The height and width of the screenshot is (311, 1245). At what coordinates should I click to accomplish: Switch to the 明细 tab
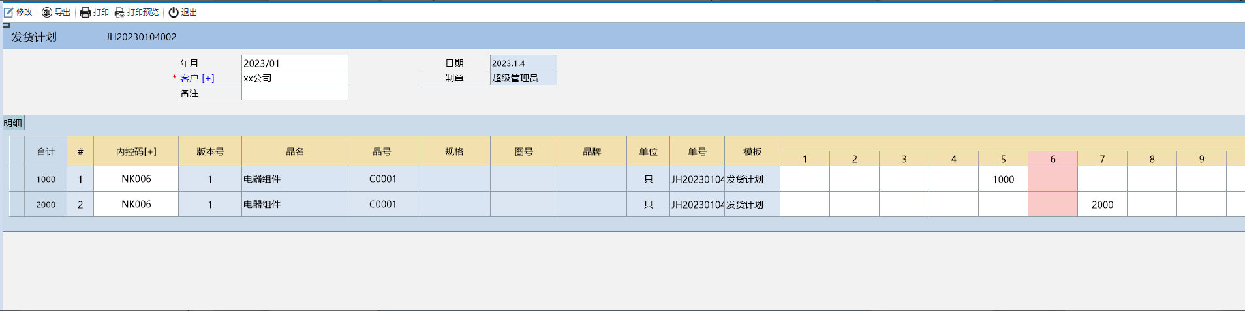[x=13, y=123]
